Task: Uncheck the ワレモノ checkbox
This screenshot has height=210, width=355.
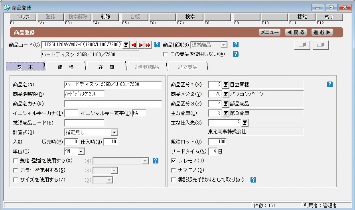Action: coord(174,161)
